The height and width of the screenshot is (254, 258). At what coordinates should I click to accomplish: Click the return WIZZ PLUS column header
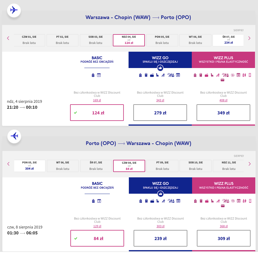[224, 185]
